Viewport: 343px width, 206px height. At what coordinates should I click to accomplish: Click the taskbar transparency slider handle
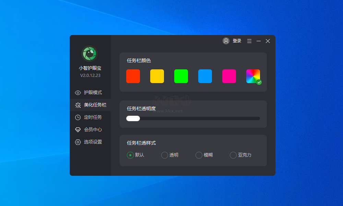coord(133,118)
